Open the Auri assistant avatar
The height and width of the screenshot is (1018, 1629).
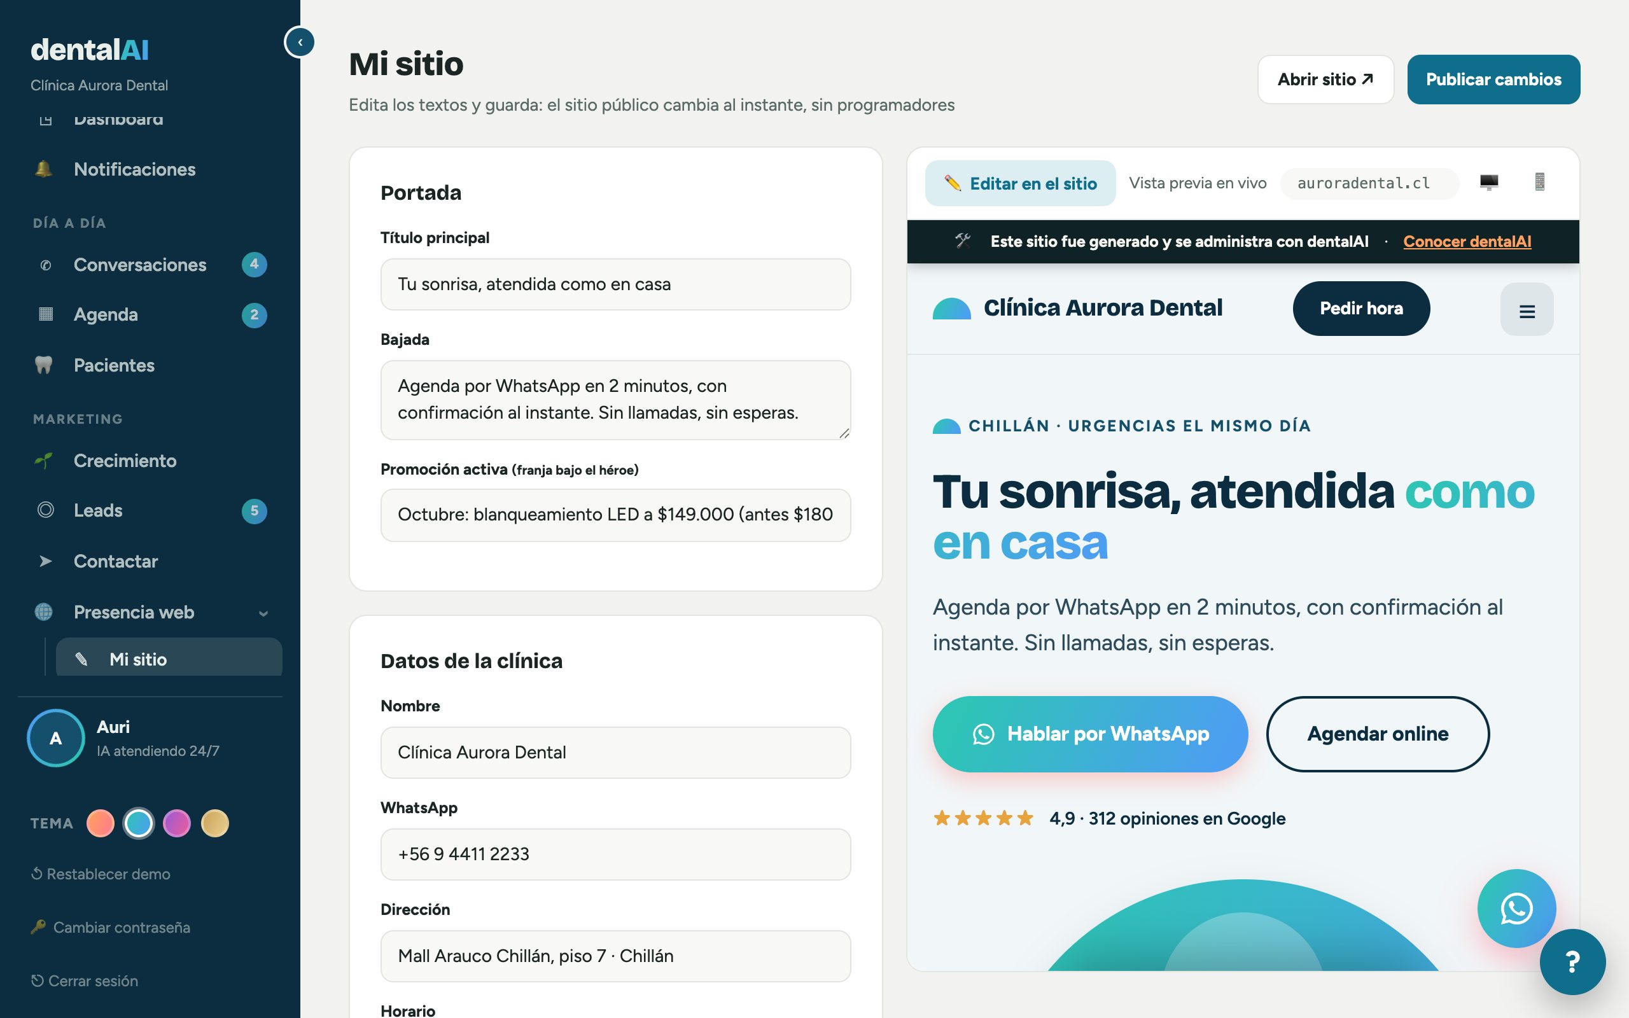tap(56, 738)
